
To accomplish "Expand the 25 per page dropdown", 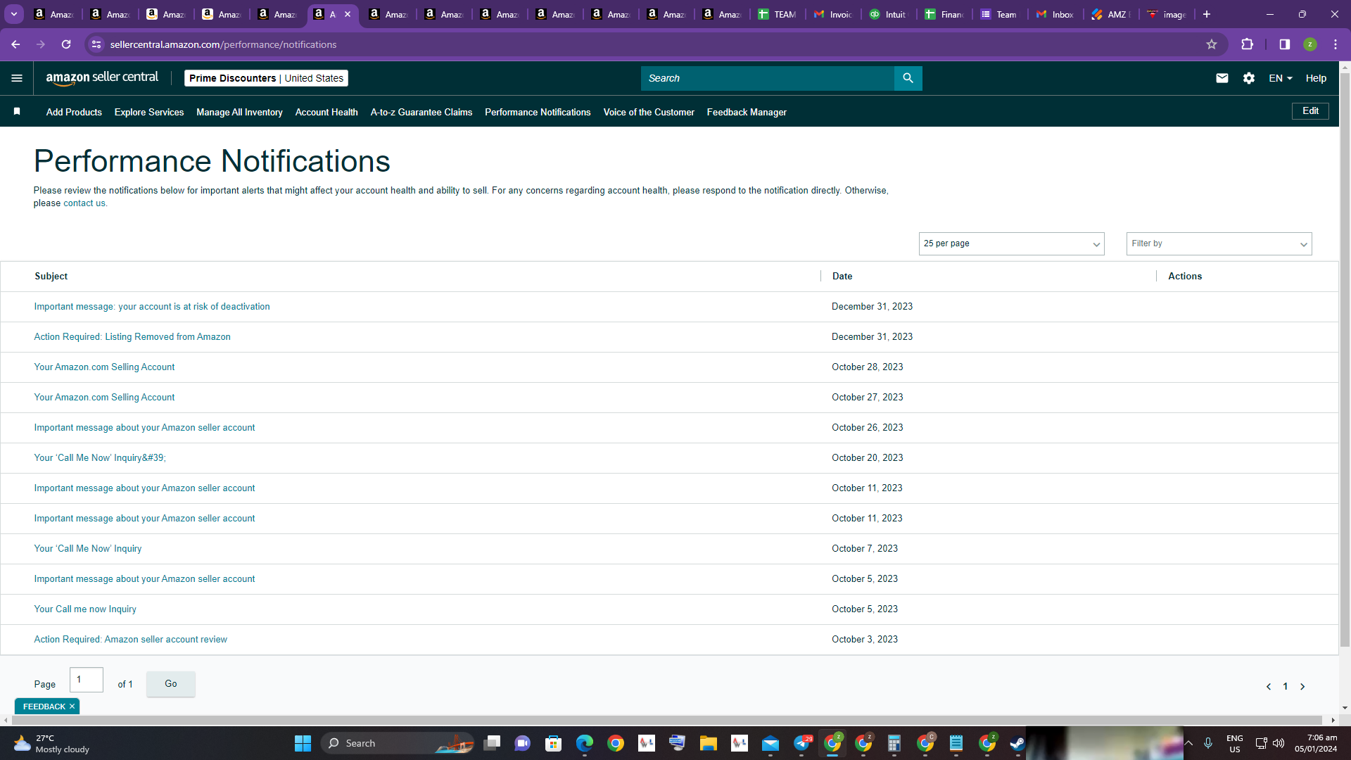I will point(1011,243).
